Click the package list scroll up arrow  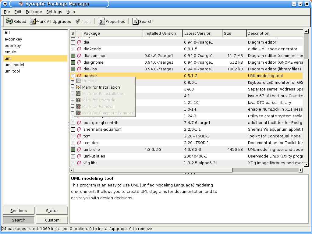(x=306, y=31)
